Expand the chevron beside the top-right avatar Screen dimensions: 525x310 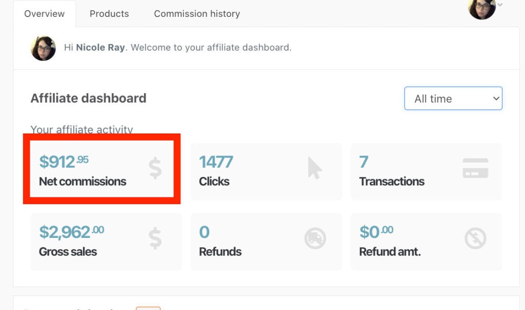(500, 5)
